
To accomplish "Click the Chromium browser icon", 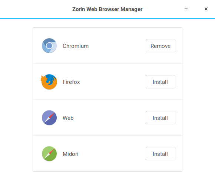I will (49, 46).
